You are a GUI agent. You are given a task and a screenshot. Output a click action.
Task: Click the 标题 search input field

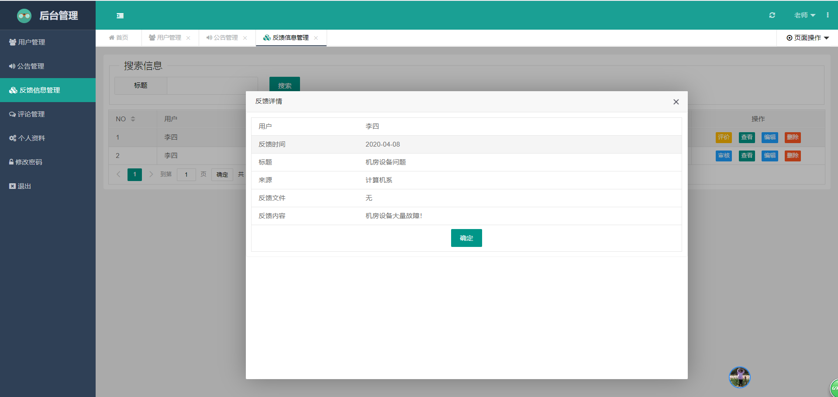tap(212, 86)
